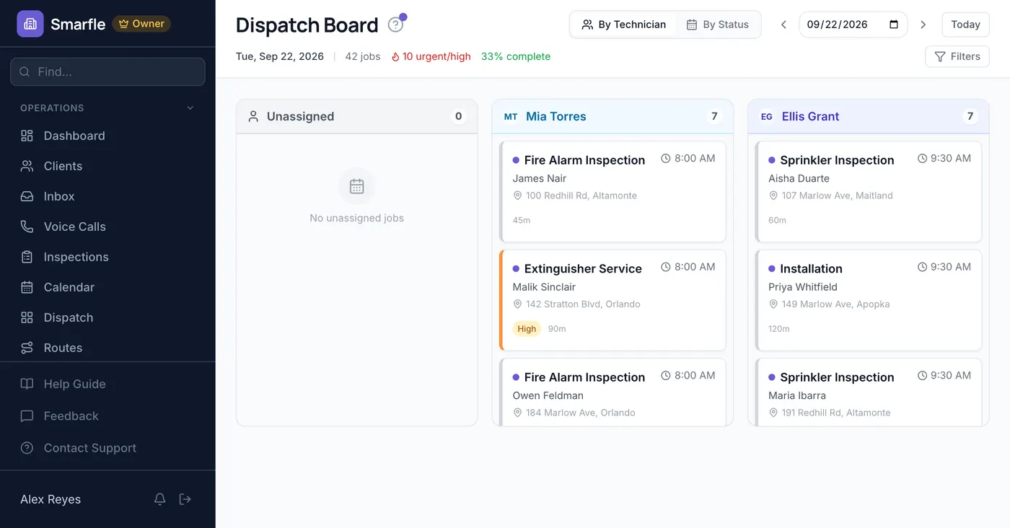Click the Owner badge

click(141, 24)
